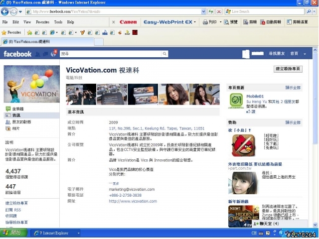Image resolution: width=319 pixels, height=239 pixels.
Task: Open the Tools menu
Action: (58, 22)
